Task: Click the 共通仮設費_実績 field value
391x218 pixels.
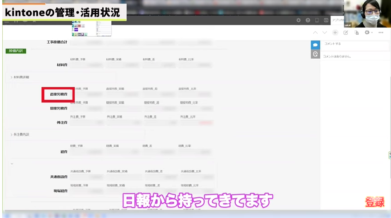Action: (x=124, y=177)
